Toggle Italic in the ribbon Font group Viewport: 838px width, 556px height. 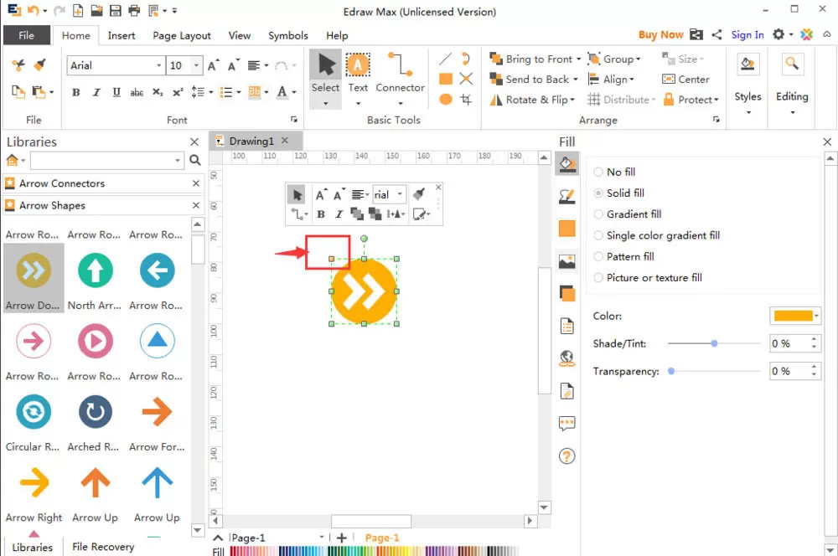pyautogui.click(x=96, y=92)
